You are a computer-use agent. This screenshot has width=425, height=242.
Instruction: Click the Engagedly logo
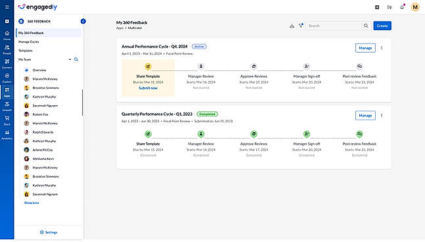[x=37, y=7]
